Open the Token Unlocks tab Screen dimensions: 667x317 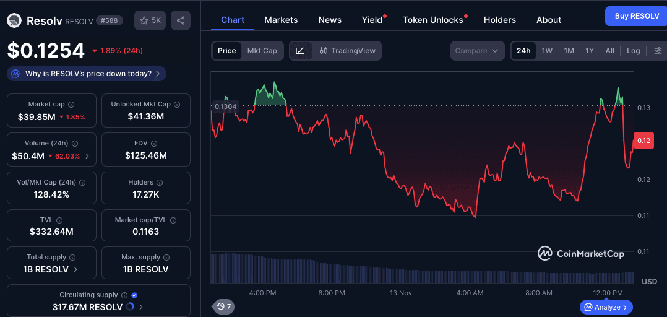(433, 20)
